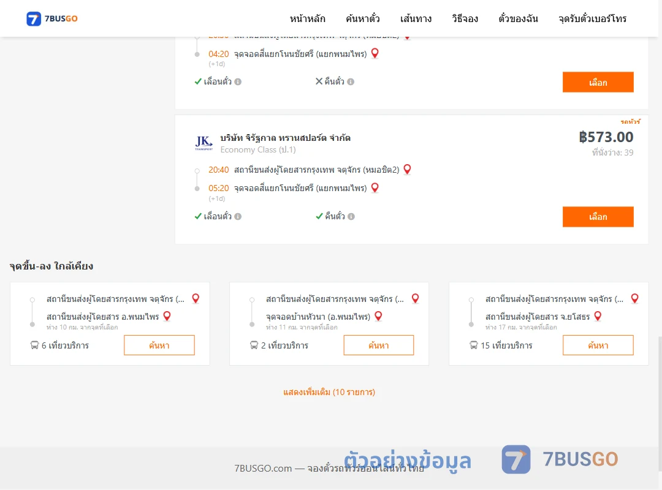Screen dimensions: 662x490
Task: Click the บริษัท จิรัฐกาล ทรานสปอร์ต จำกัด company name
Action: pyautogui.click(x=286, y=138)
